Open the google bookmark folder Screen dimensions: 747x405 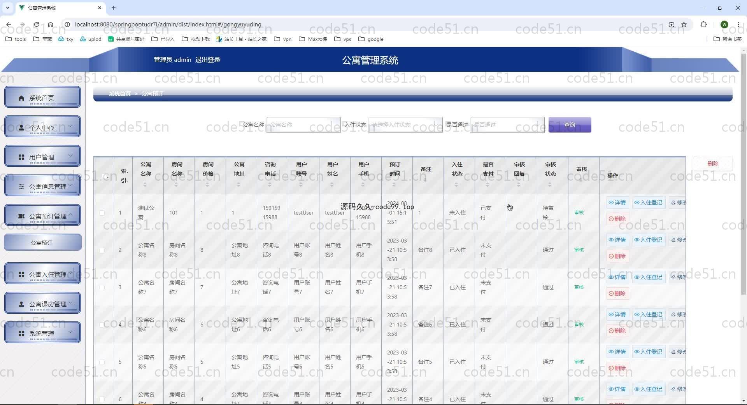tap(371, 39)
